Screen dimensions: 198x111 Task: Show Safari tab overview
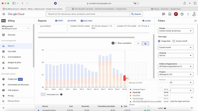pos(195,3)
